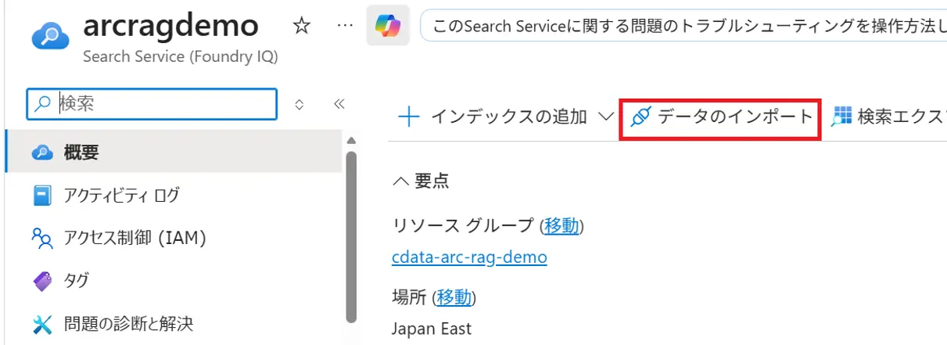Click the Copilot troubleshooting prompt box
Image resolution: width=947 pixels, height=345 pixels.
[x=683, y=27]
